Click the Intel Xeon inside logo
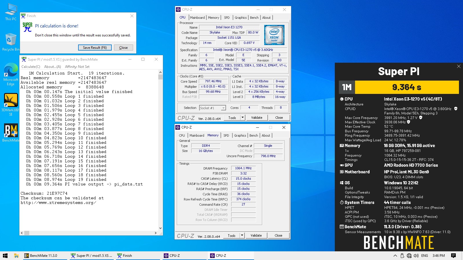Viewport: 463px width, 260px height. pos(274,35)
